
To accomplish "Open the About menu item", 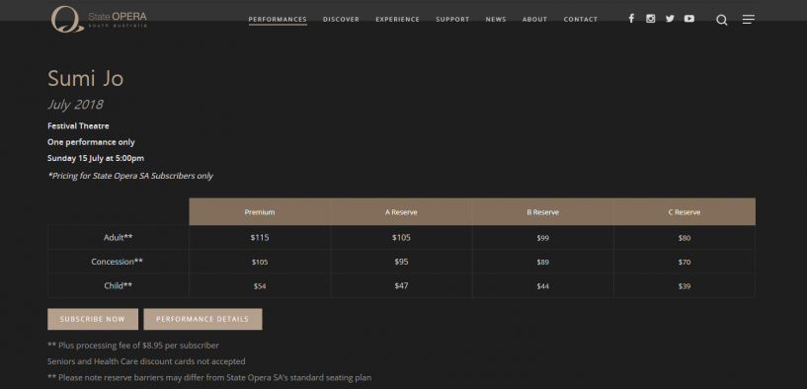I will tap(534, 20).
